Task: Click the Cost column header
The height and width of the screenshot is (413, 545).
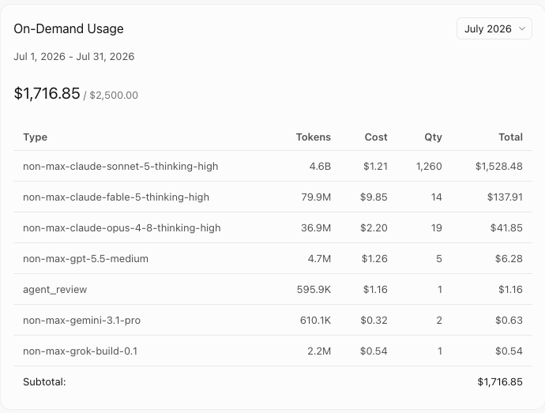Action: coord(376,137)
